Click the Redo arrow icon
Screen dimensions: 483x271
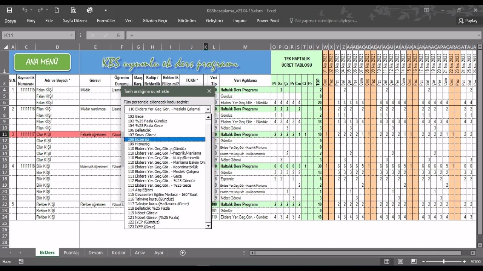pos(40,10)
